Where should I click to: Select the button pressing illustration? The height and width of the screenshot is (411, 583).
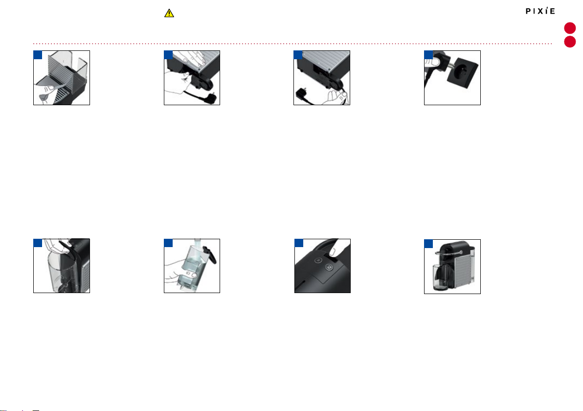[322, 266]
